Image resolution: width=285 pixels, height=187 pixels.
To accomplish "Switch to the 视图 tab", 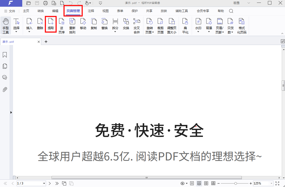I will (105, 11).
